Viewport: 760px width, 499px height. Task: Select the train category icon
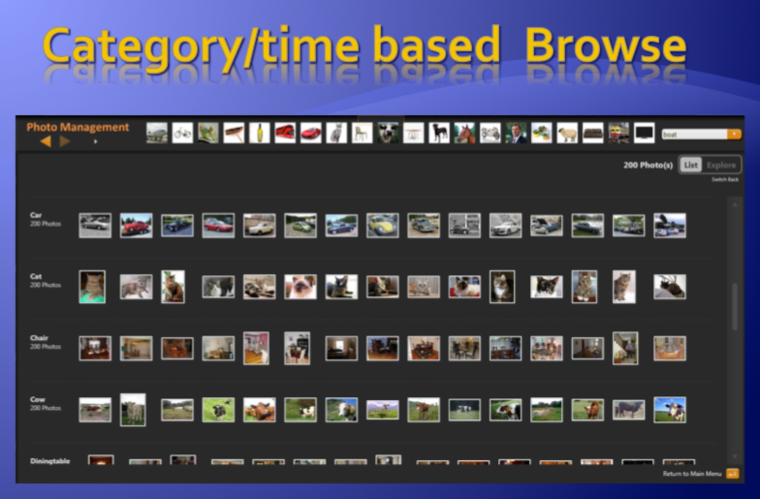619,133
